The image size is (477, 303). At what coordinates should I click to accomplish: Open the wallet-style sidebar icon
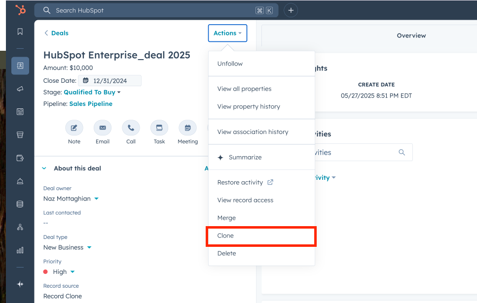pyautogui.click(x=20, y=158)
